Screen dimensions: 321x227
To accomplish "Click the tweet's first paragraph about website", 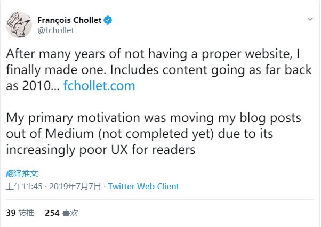I will click(x=159, y=70).
